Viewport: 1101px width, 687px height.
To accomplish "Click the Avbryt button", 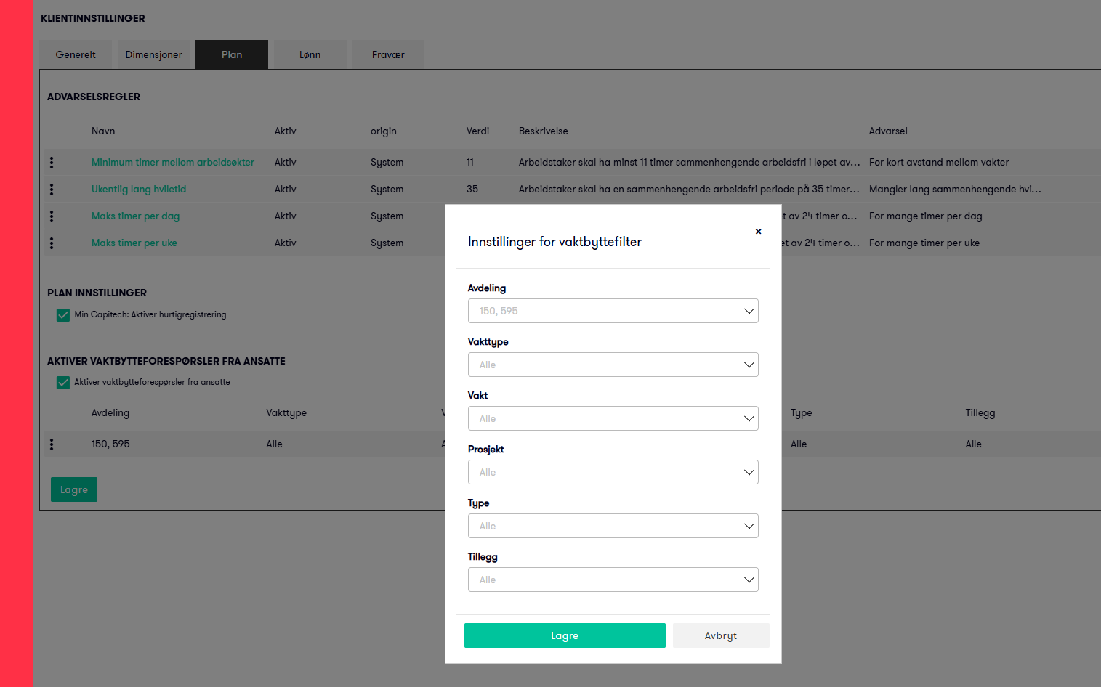I will [720, 635].
